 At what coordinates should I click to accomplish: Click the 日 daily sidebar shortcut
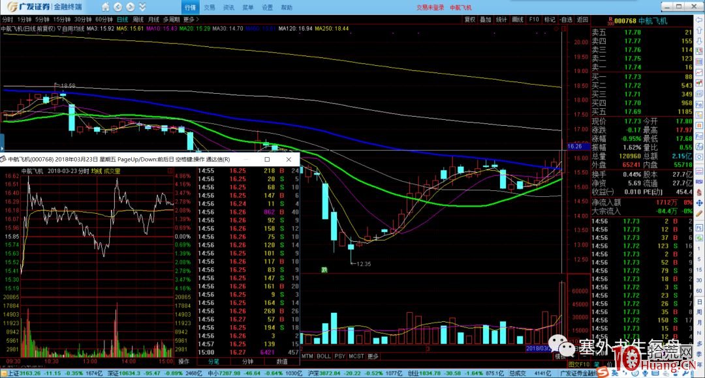(x=699, y=302)
